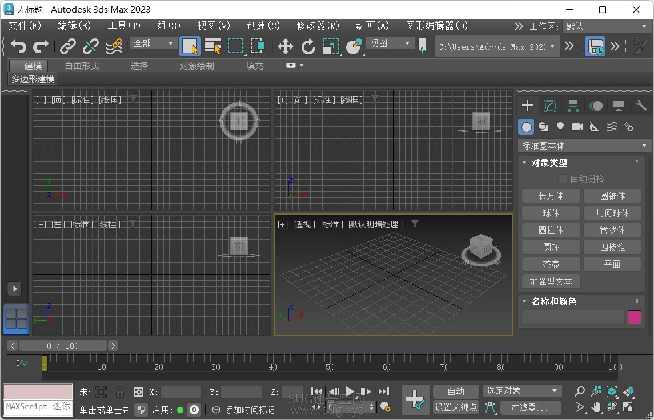Open the 视图 reference coordinate dropdown
The height and width of the screenshot is (420, 654).
pos(390,43)
